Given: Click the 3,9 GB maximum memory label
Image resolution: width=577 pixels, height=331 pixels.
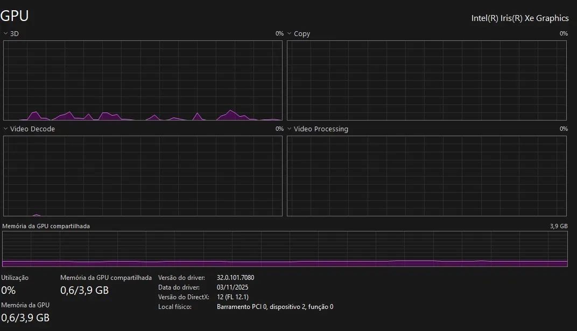Looking at the screenshot, I should tap(559, 226).
